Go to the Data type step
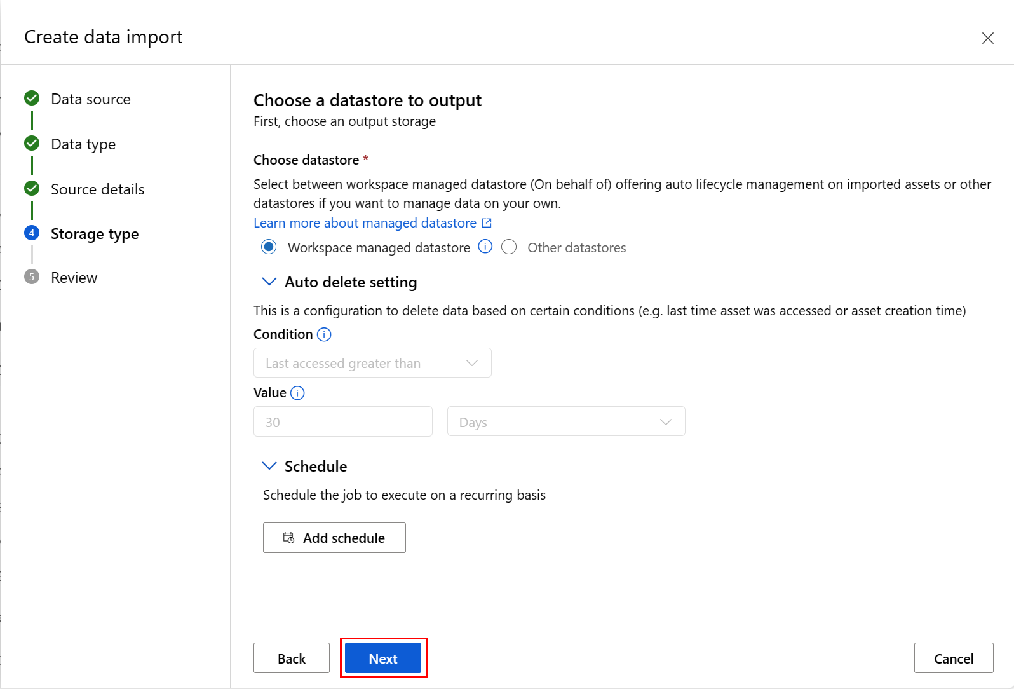This screenshot has height=689, width=1014. (83, 144)
